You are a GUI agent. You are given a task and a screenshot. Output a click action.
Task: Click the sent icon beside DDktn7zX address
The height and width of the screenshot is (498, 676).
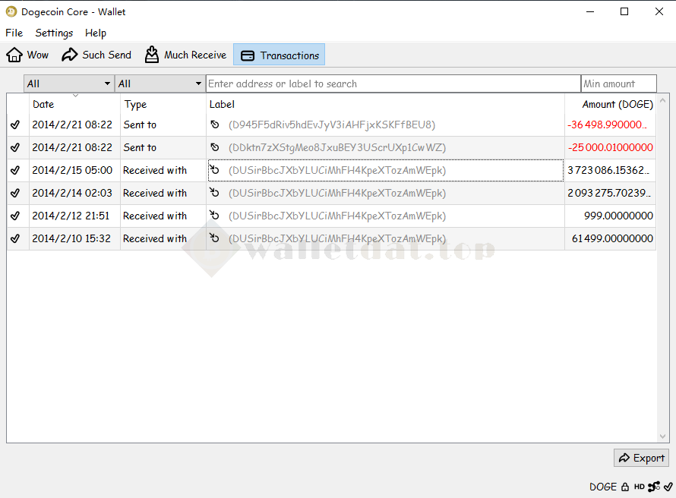click(x=215, y=147)
